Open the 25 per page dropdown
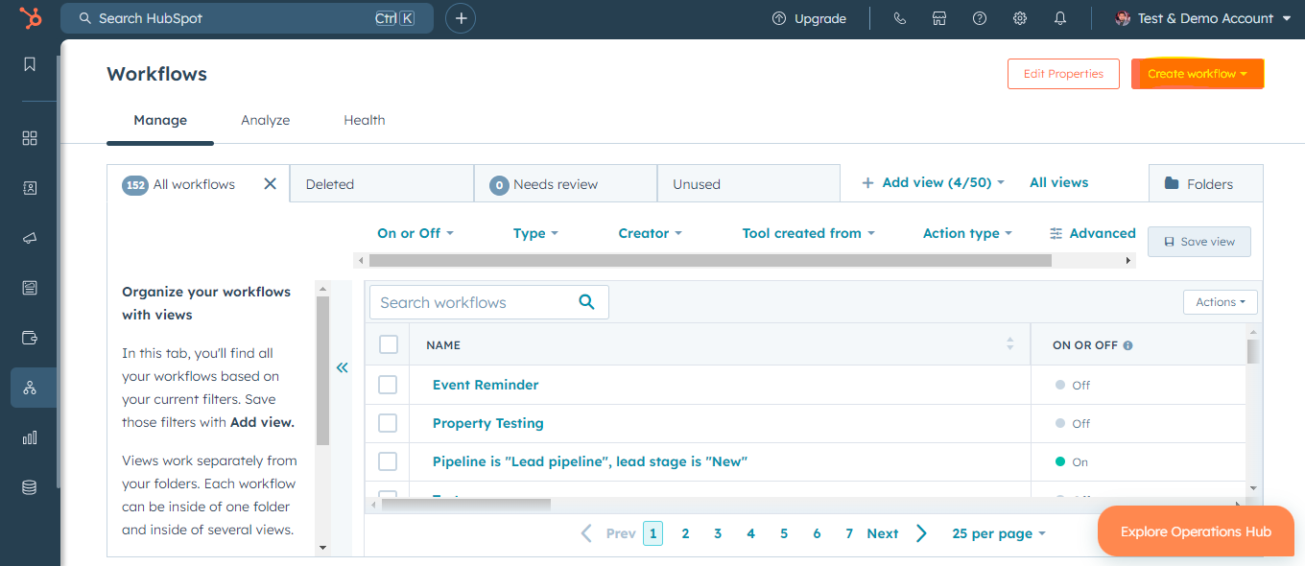 pos(998,532)
